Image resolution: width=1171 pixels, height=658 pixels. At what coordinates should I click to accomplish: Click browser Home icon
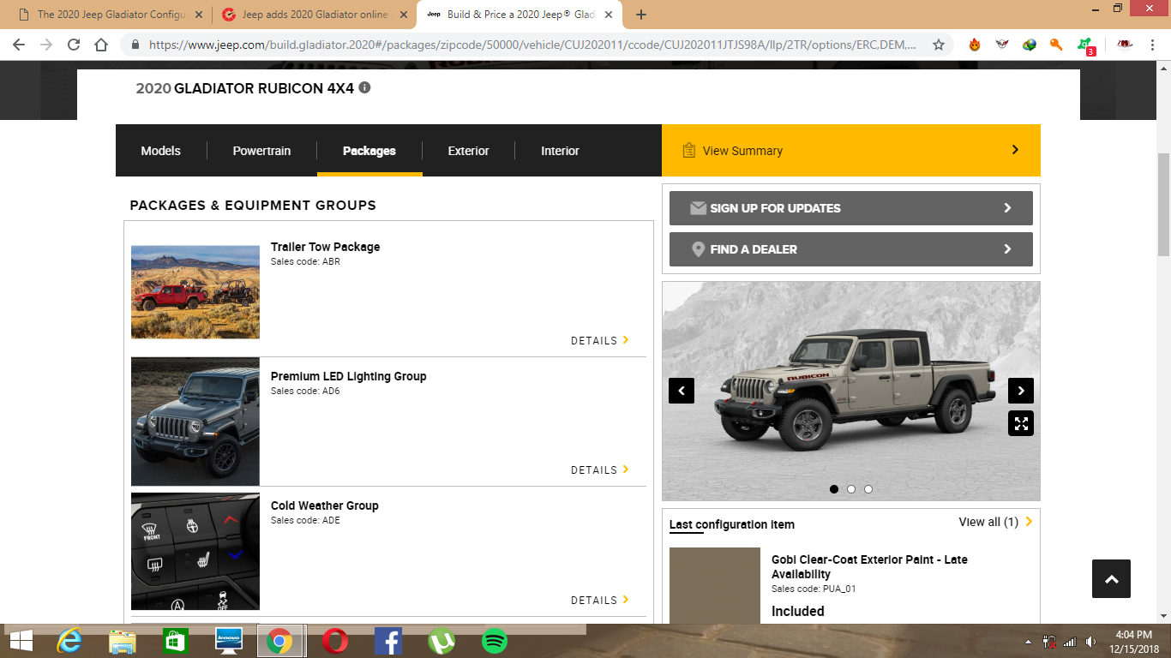click(x=101, y=45)
